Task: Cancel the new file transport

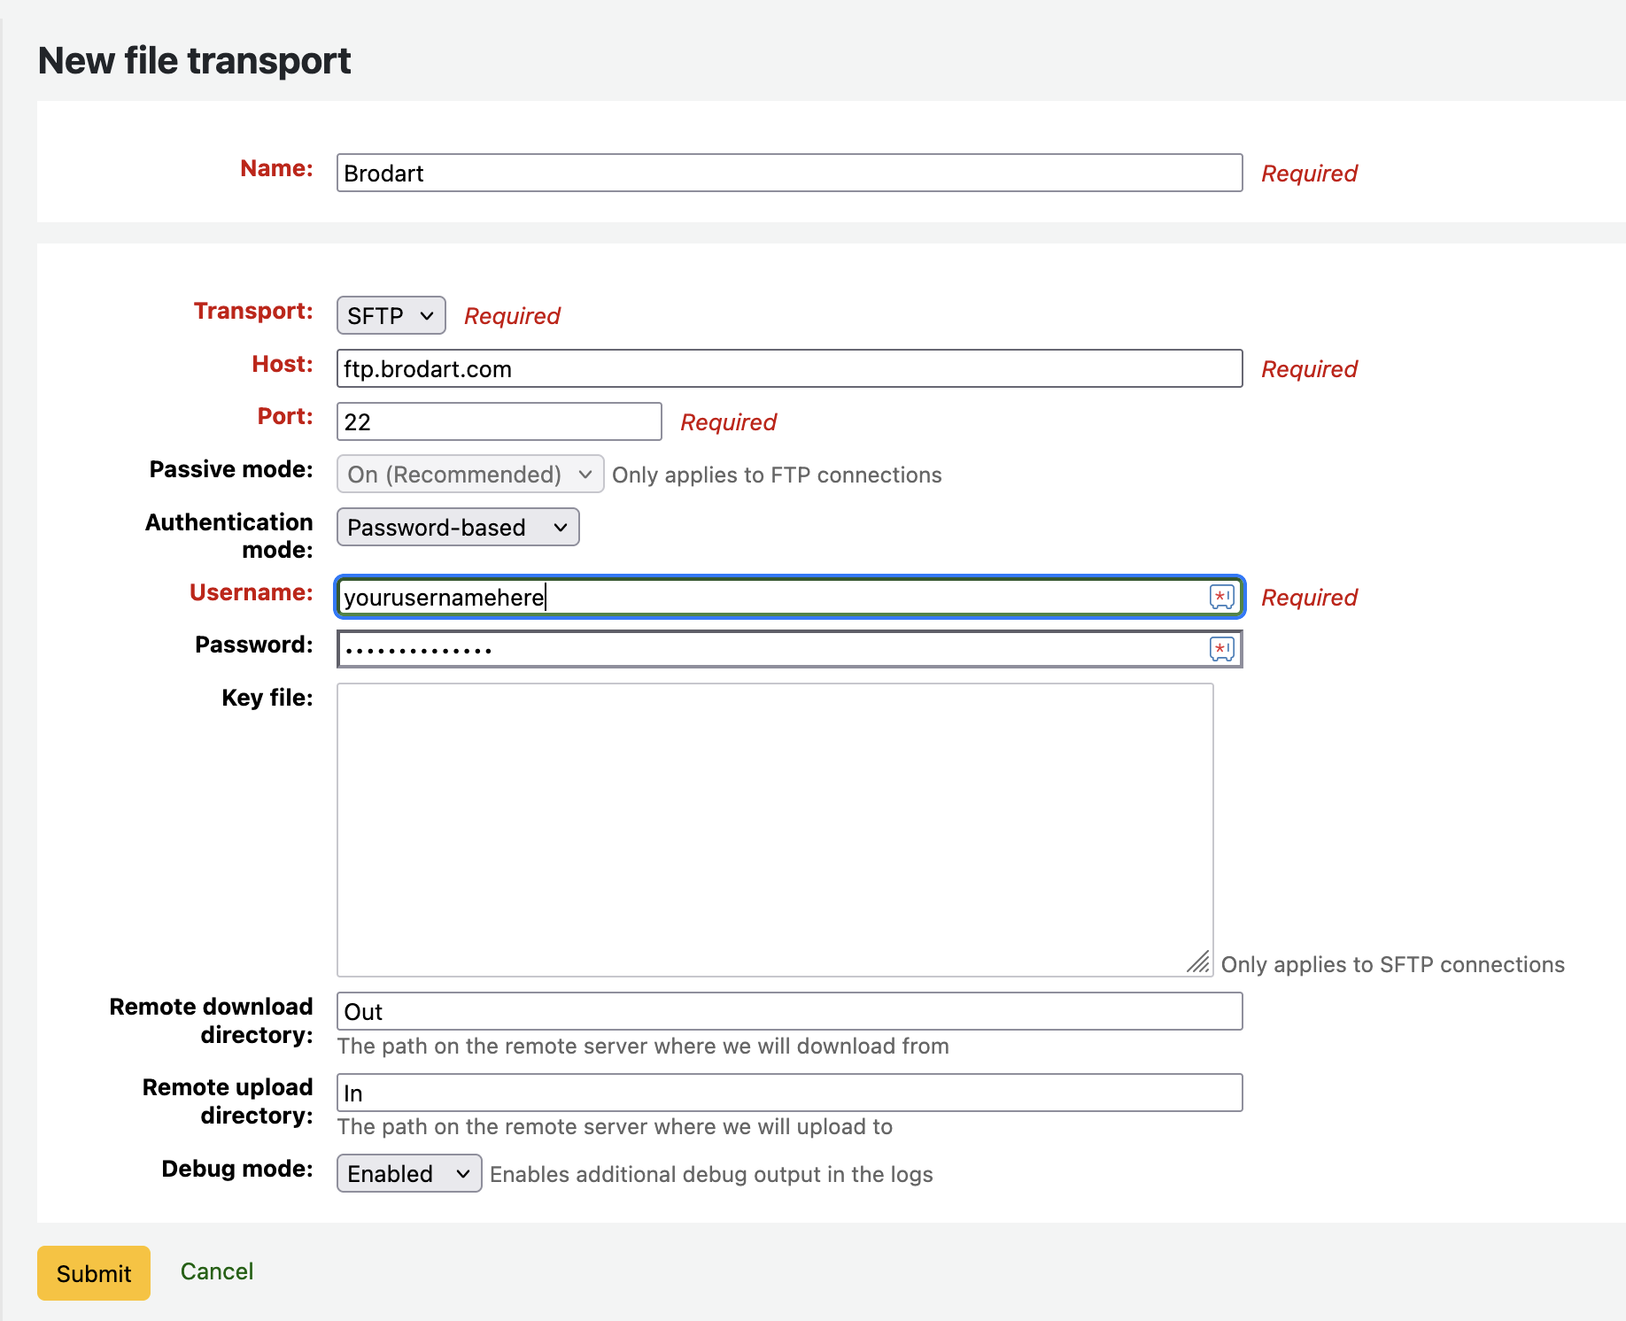Action: coord(217,1271)
